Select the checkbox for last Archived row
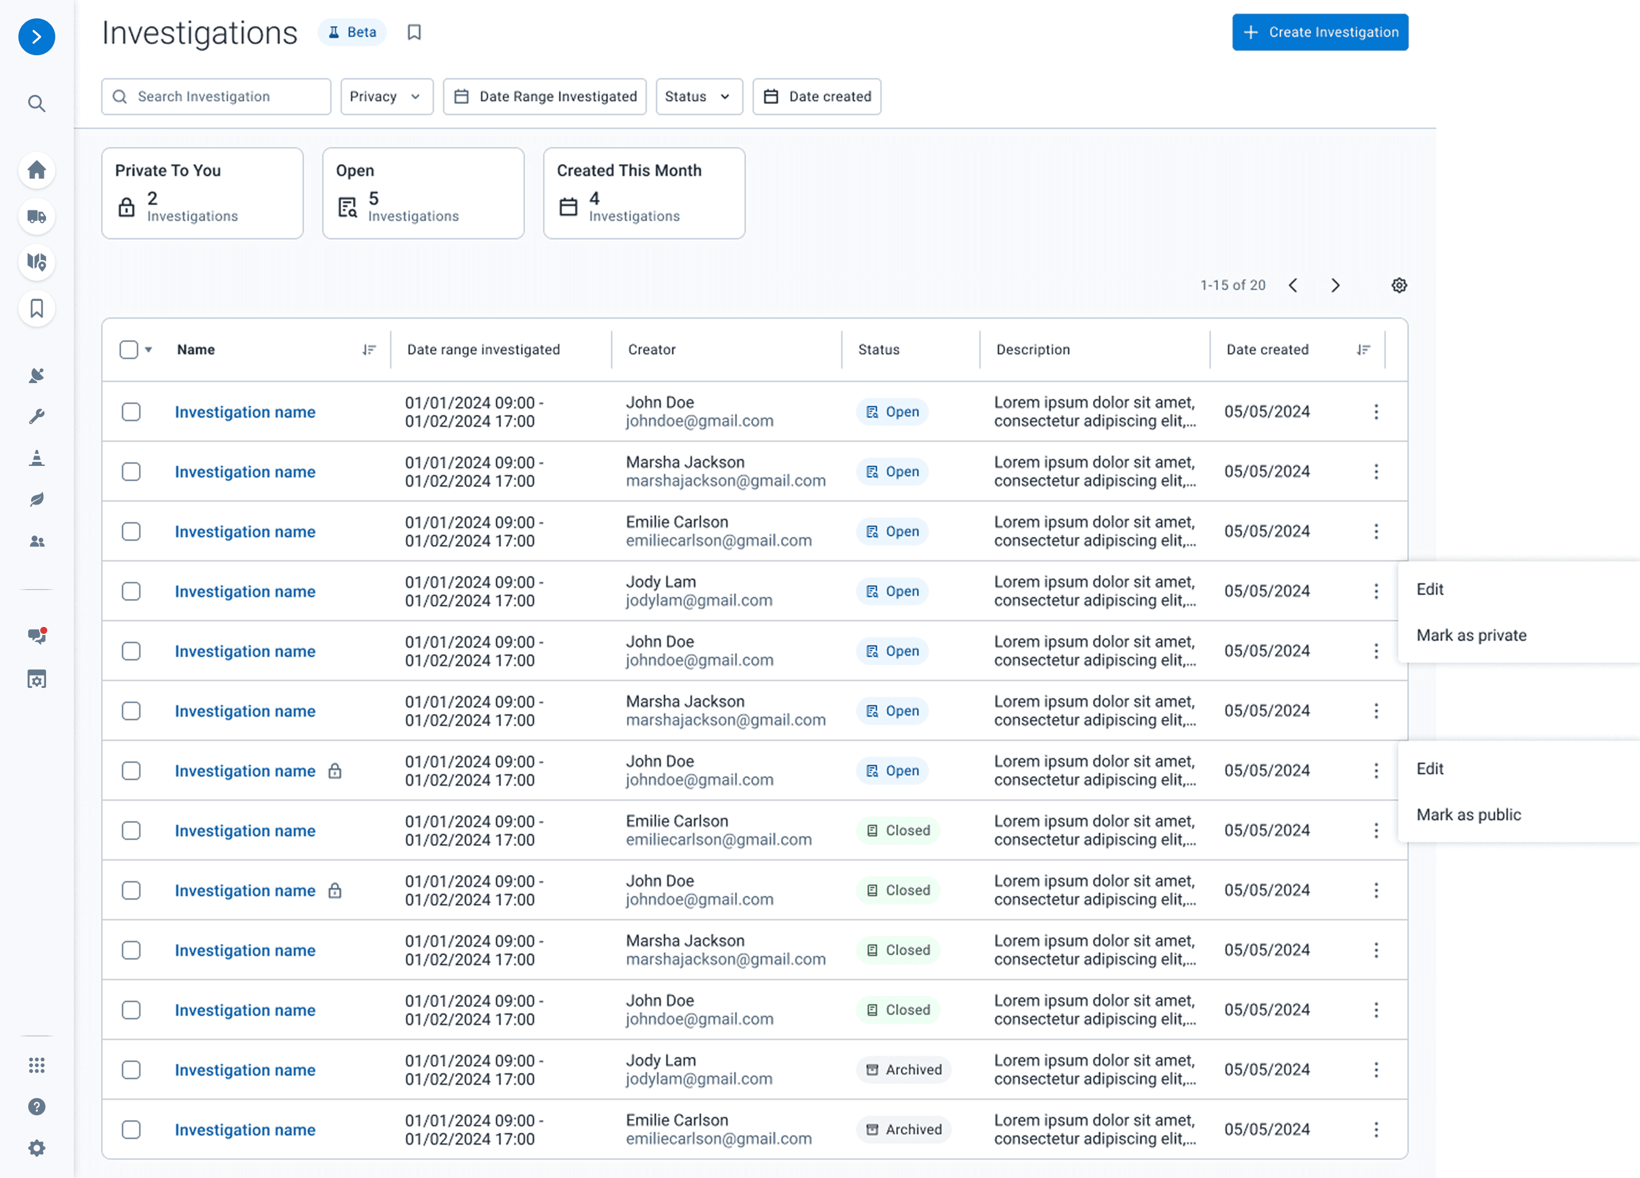 pos(131,1130)
